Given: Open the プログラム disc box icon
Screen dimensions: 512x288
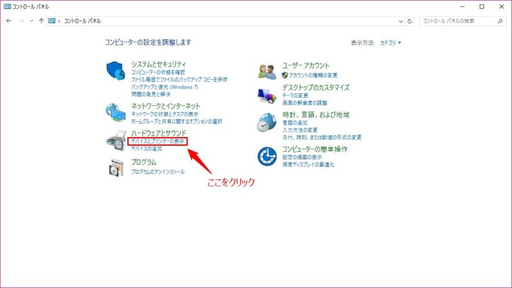Looking at the screenshot, I should pos(117,168).
